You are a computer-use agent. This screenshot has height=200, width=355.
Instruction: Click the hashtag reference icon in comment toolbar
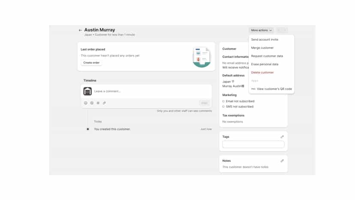click(x=98, y=103)
